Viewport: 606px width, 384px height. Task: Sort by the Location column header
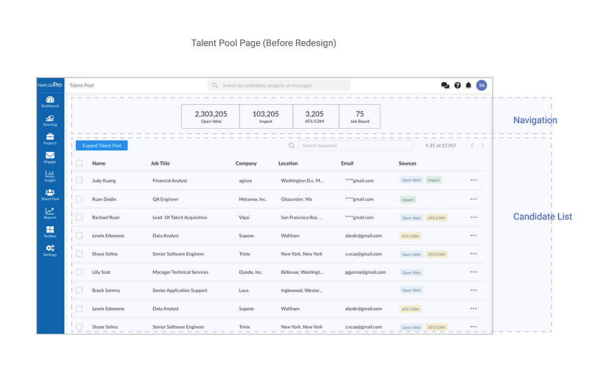click(x=288, y=163)
